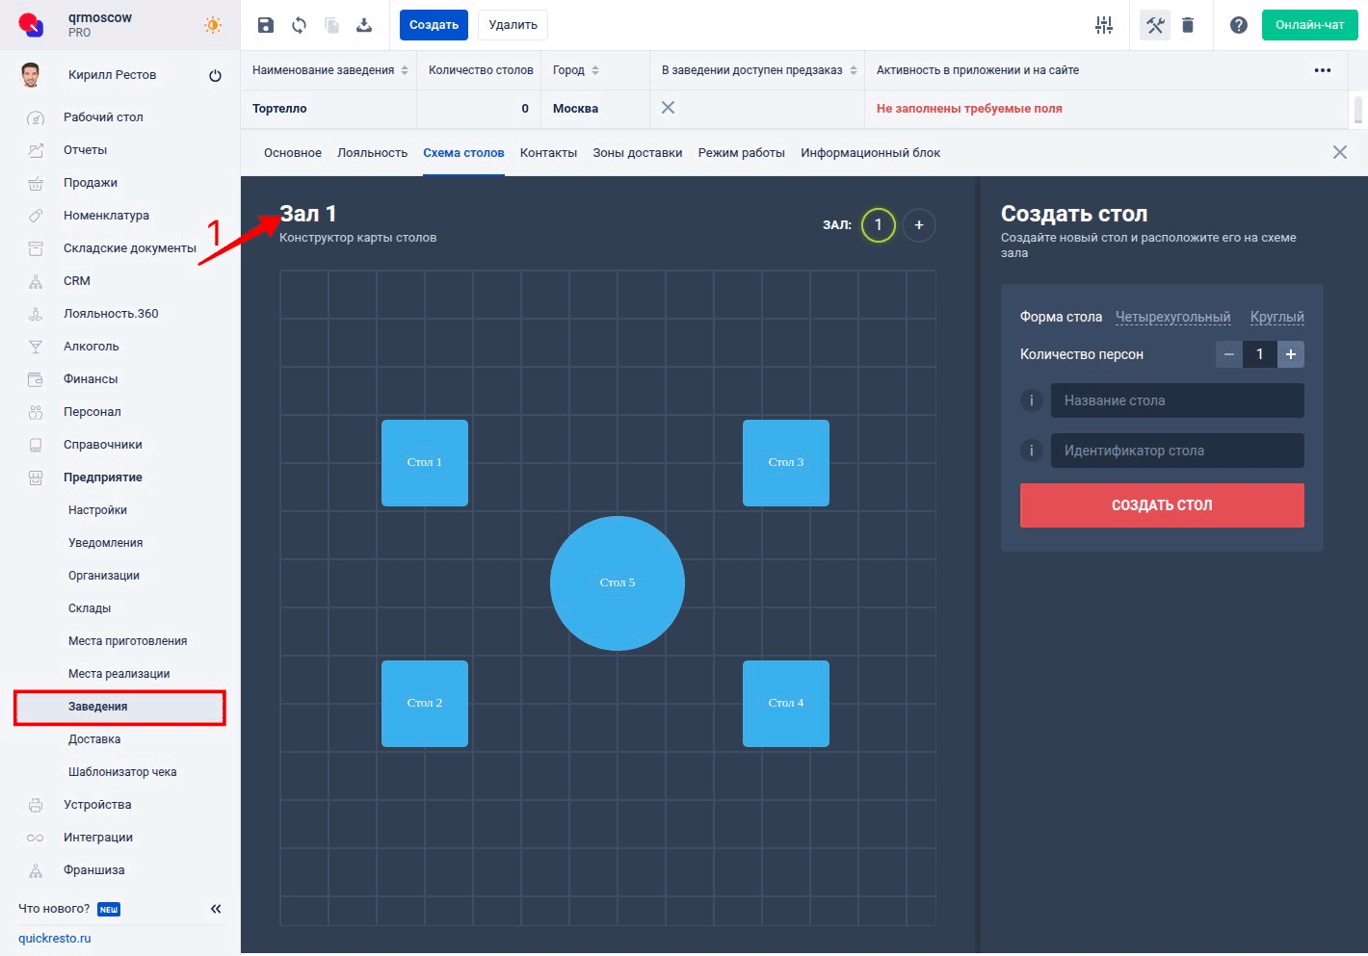Increase the person count with plus

[1291, 354]
